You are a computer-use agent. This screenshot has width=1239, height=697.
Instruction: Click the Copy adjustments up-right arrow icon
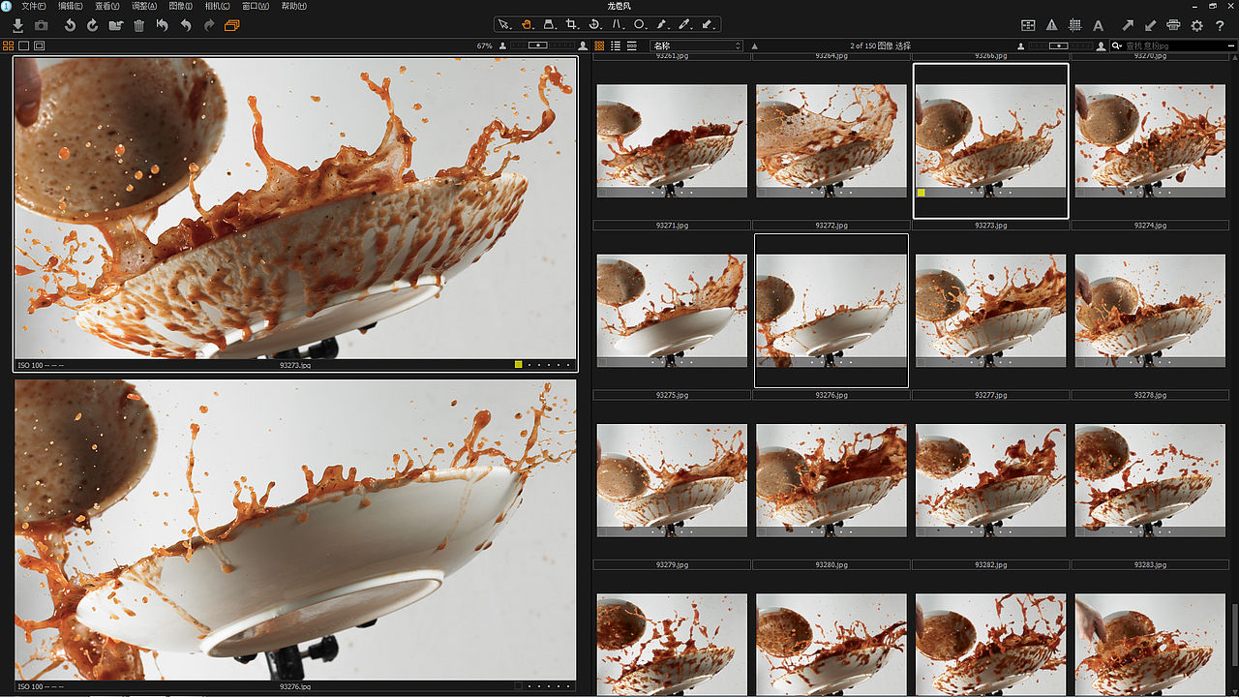(1129, 26)
